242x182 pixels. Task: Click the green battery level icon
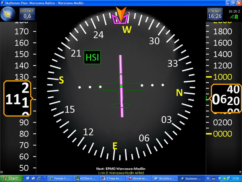236,17
